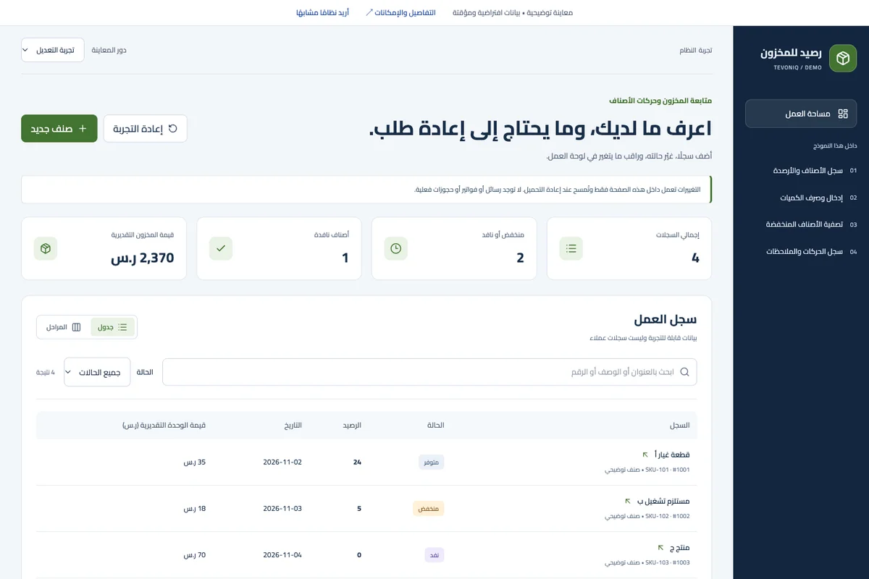Screen dimensions: 869x579
Task: Click the magnifier icon in search field
Action: [684, 372]
